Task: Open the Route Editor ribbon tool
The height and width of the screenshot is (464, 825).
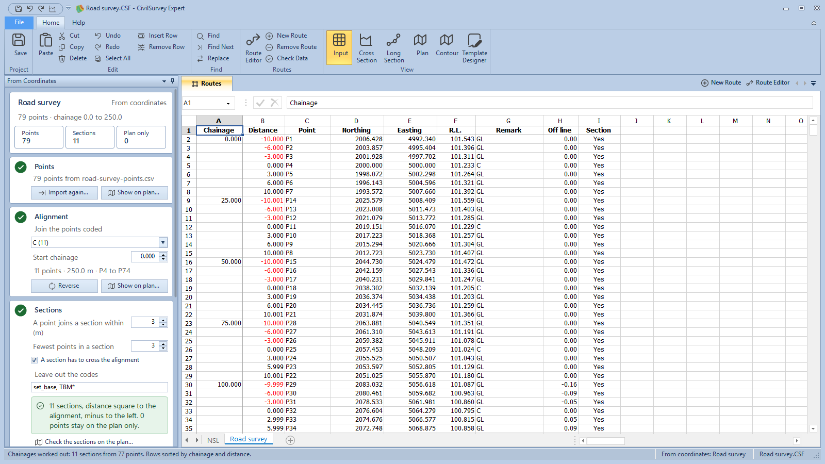Action: tap(253, 48)
